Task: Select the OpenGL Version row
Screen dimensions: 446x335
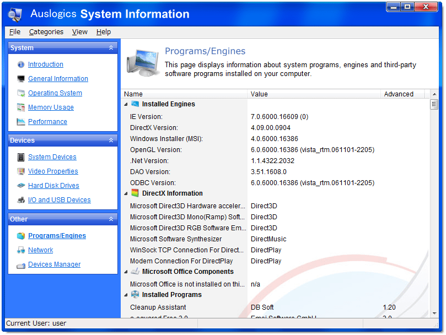Action: tap(275, 150)
